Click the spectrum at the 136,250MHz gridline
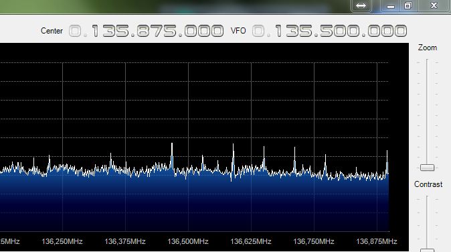Viewport: 451px width, 252px height. (62, 147)
